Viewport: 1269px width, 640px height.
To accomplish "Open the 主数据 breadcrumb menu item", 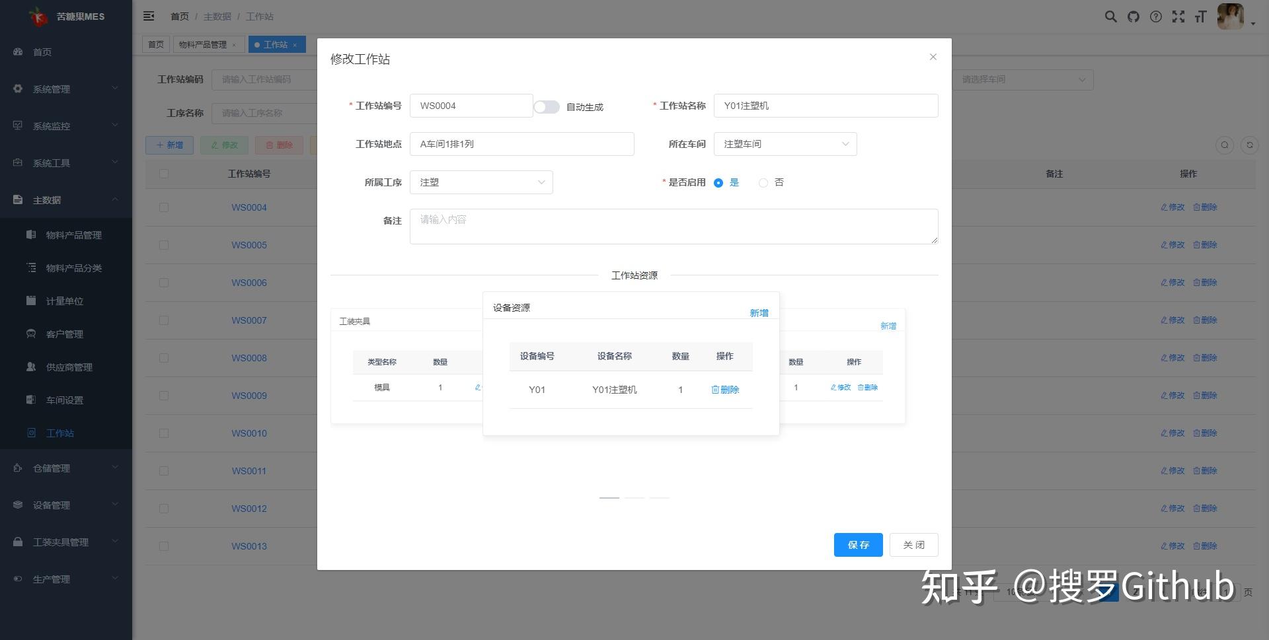I will (218, 16).
